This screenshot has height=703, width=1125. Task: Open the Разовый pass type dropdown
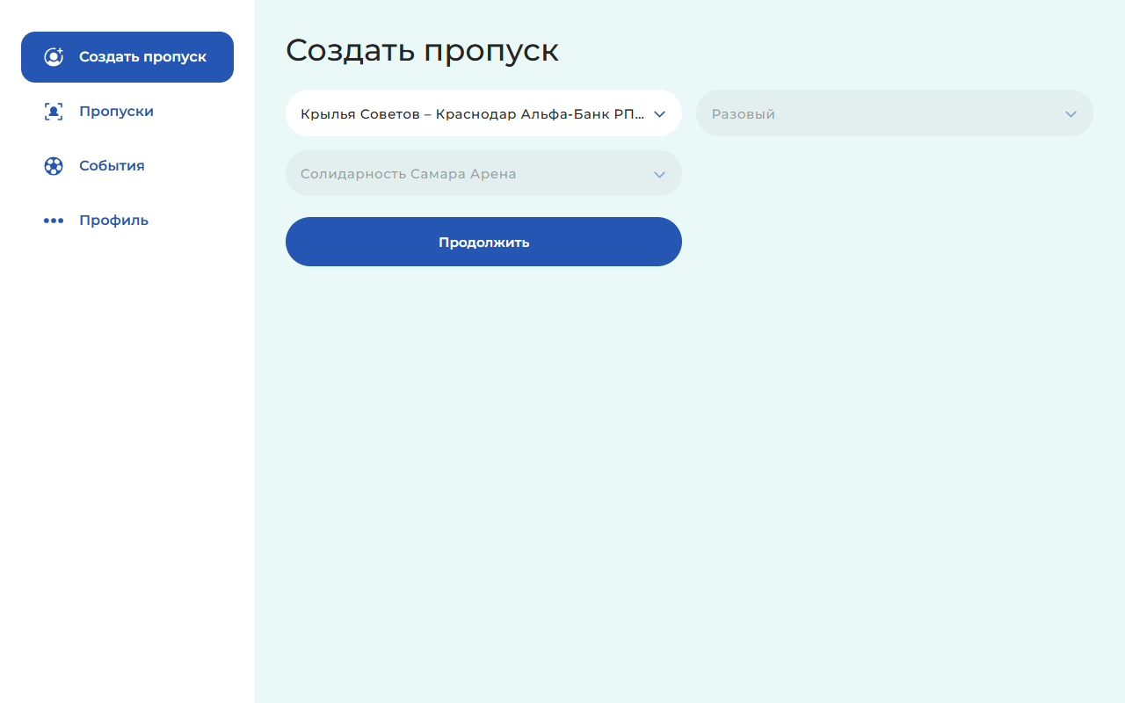coord(894,113)
